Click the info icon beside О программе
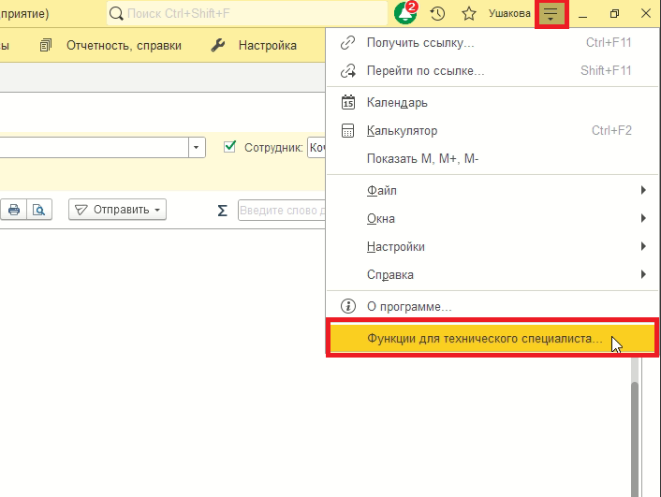The height and width of the screenshot is (497, 661). pos(348,306)
